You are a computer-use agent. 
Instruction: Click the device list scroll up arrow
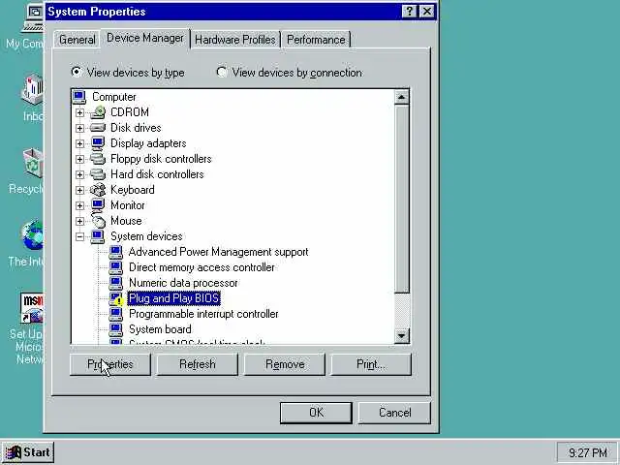402,97
